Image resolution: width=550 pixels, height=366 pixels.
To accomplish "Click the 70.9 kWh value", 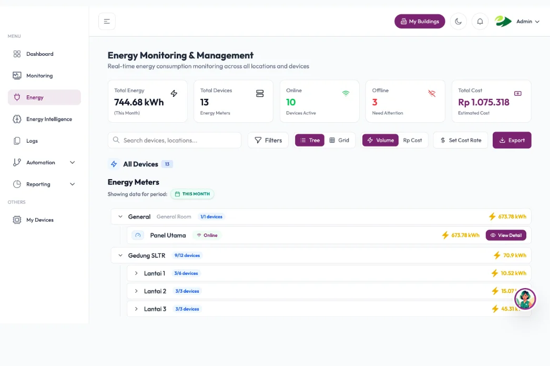I will pyautogui.click(x=515, y=255).
